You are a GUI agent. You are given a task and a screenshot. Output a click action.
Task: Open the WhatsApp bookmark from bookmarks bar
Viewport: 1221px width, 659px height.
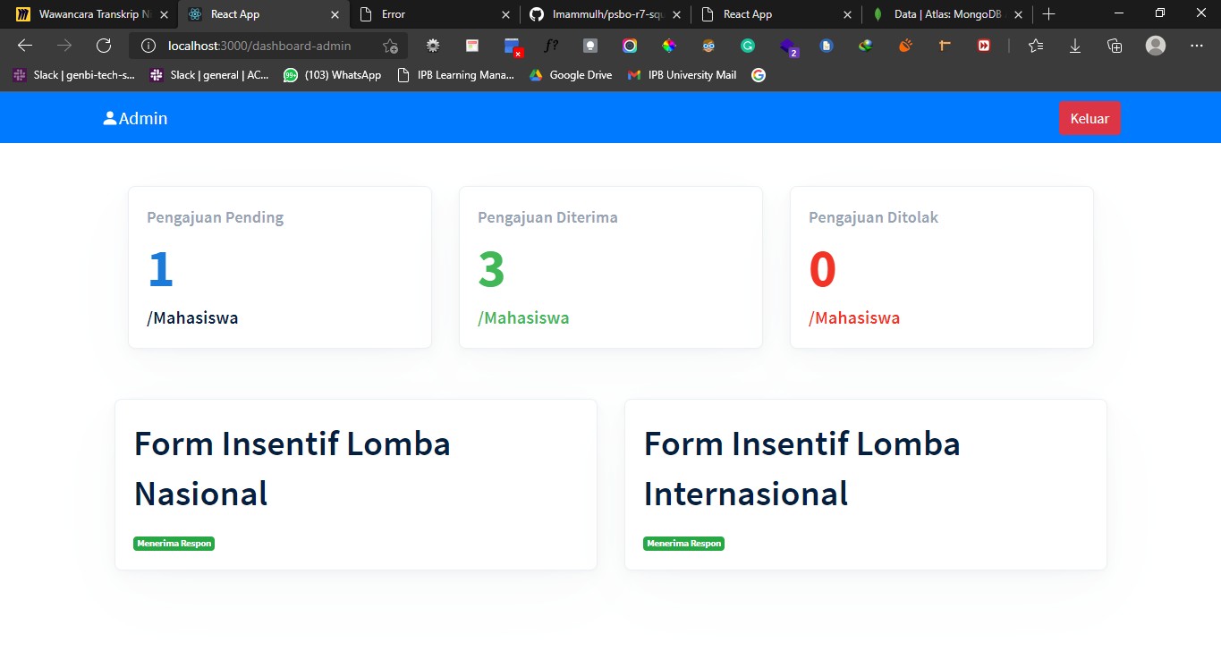[x=332, y=75]
